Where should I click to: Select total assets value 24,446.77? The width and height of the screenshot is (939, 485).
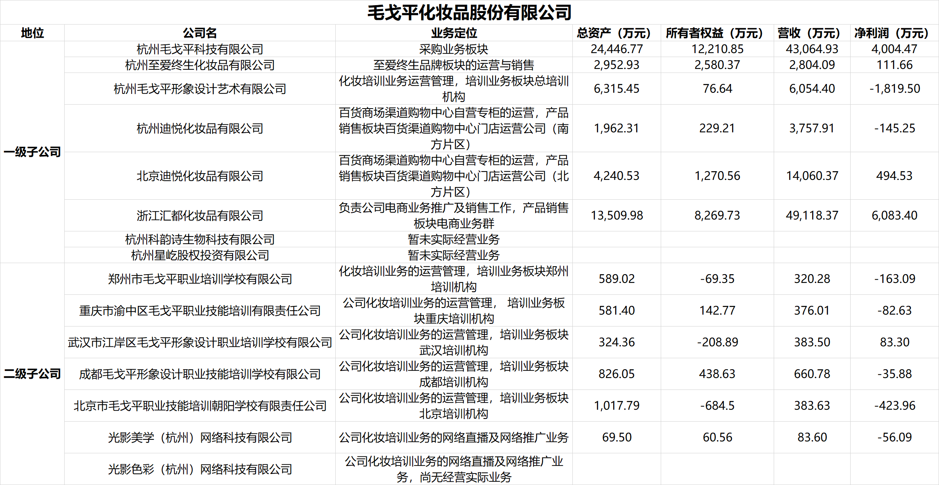click(616, 49)
